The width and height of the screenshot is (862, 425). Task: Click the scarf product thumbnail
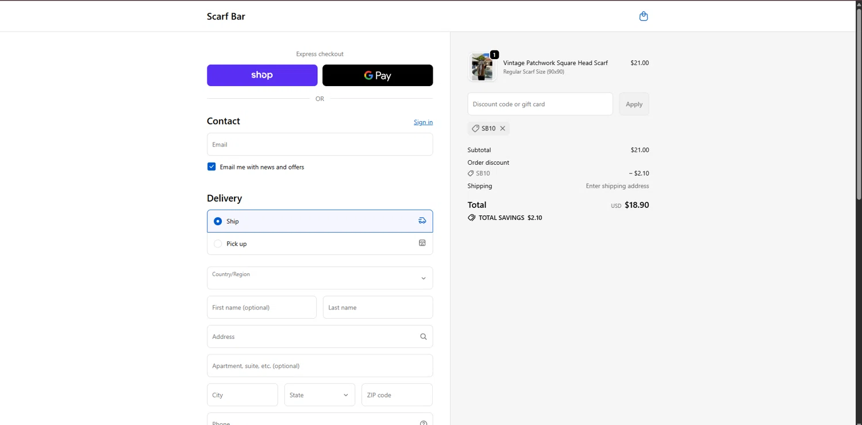tap(482, 67)
